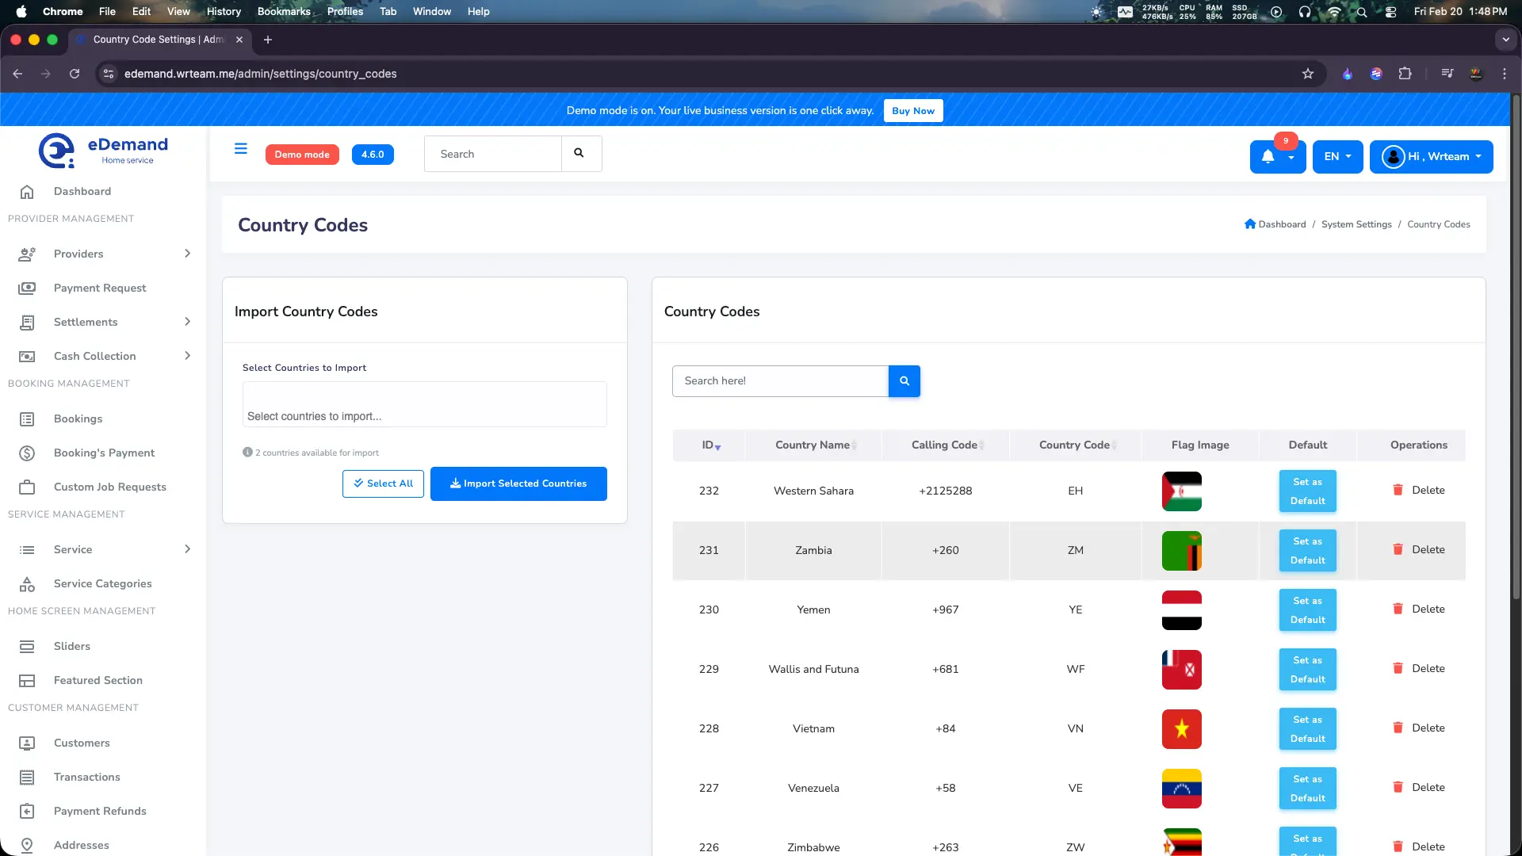Open the sidebar hamburger menu
The height and width of the screenshot is (856, 1522).
click(x=240, y=149)
